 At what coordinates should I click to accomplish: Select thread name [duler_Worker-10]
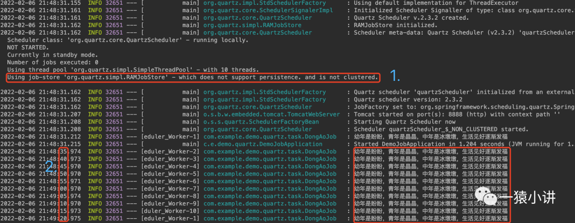point(170,211)
